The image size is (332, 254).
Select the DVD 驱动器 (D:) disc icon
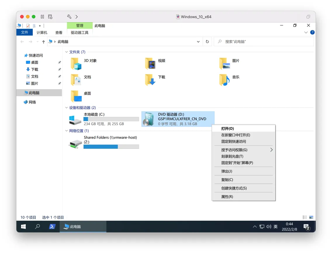(x=148, y=119)
